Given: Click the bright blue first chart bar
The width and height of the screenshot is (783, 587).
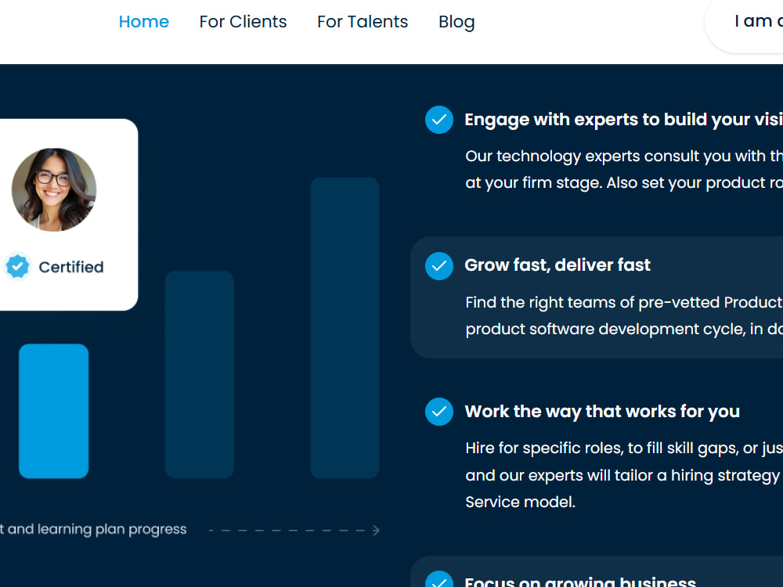Looking at the screenshot, I should (54, 411).
